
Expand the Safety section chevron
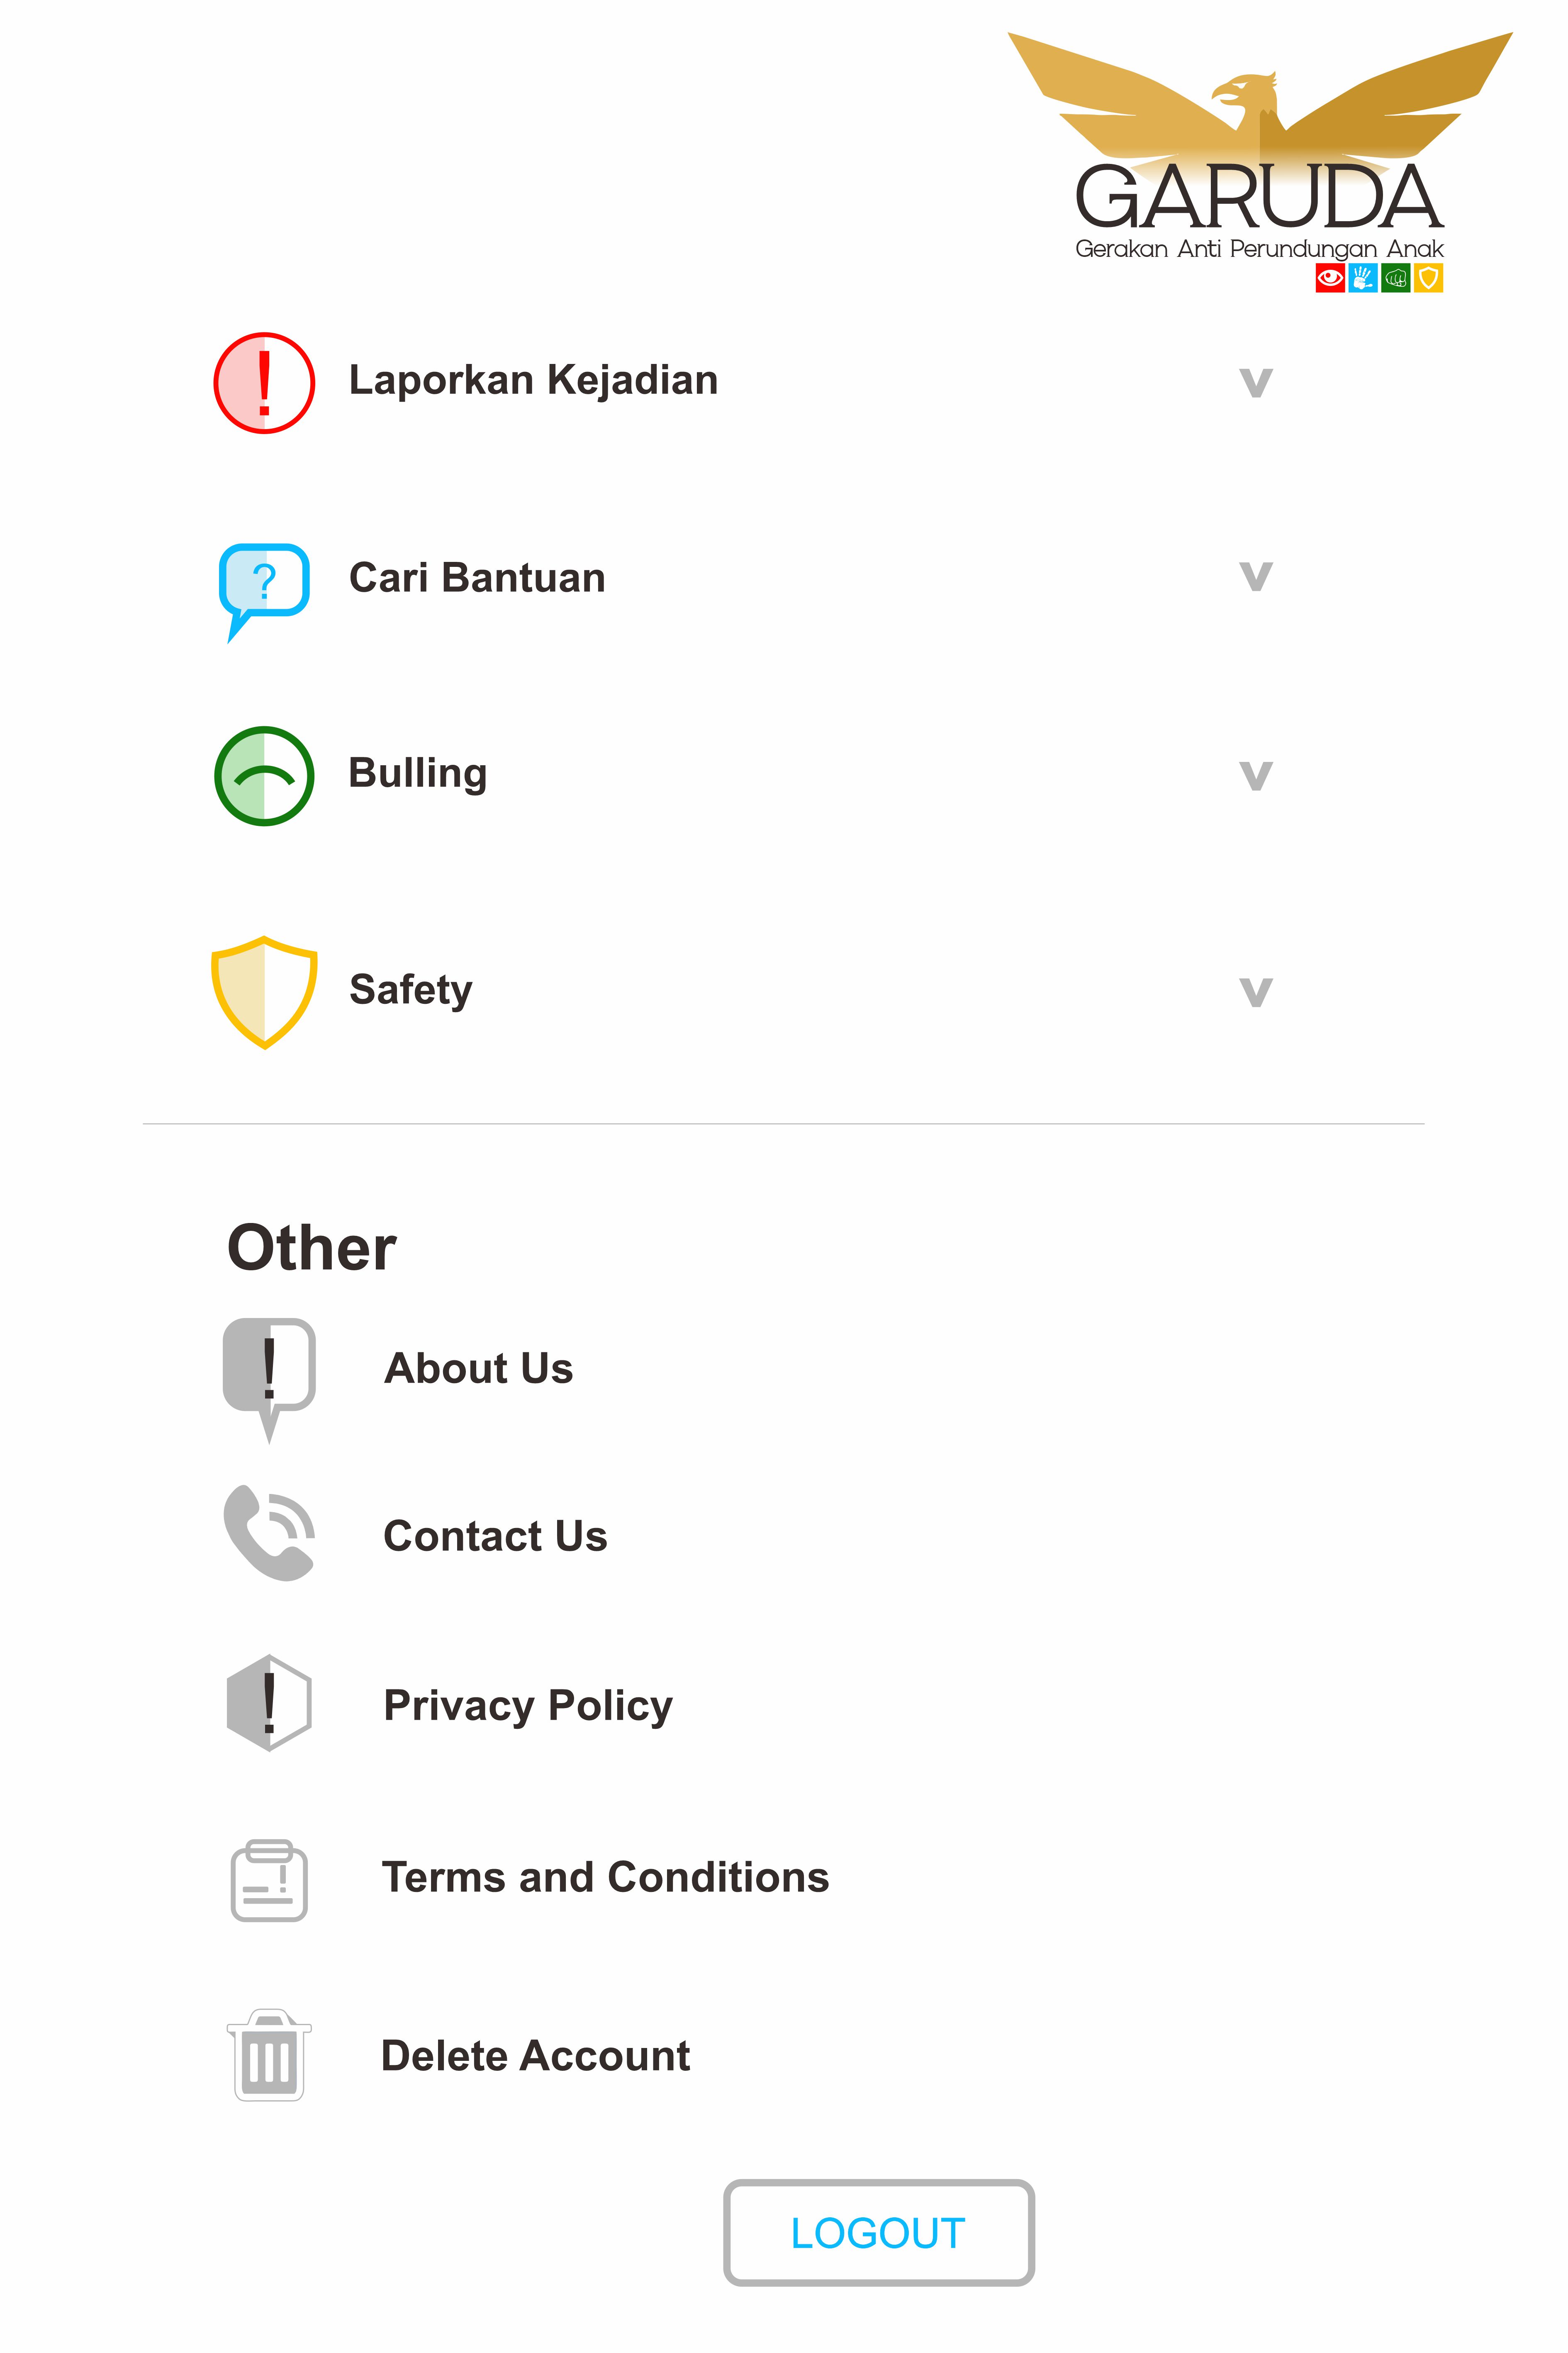tap(1256, 991)
